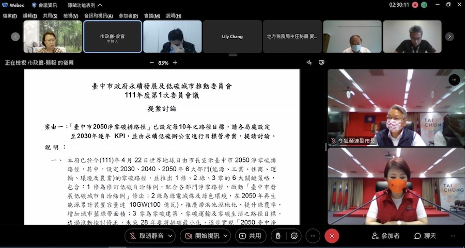This screenshot has width=465, height=248.
Task: Open the annotate pen tool icon
Action: 309,62
